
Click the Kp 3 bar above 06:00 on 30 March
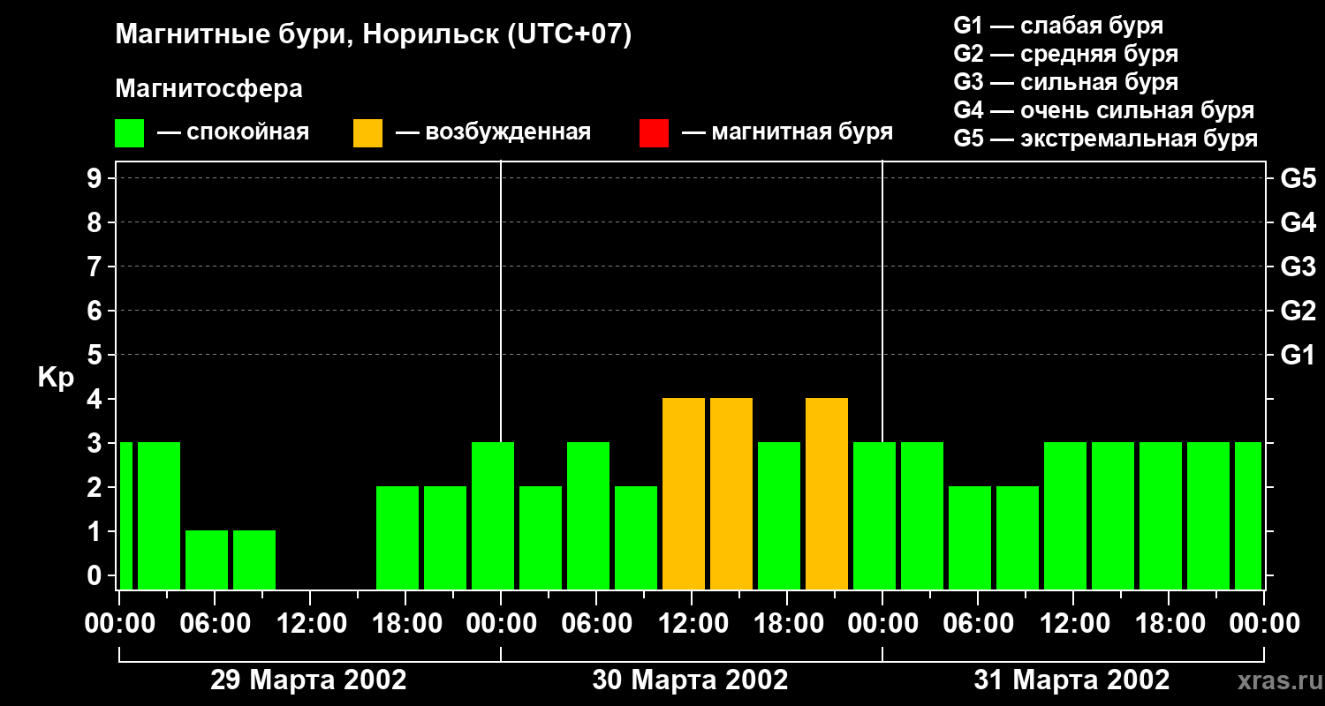(x=588, y=516)
